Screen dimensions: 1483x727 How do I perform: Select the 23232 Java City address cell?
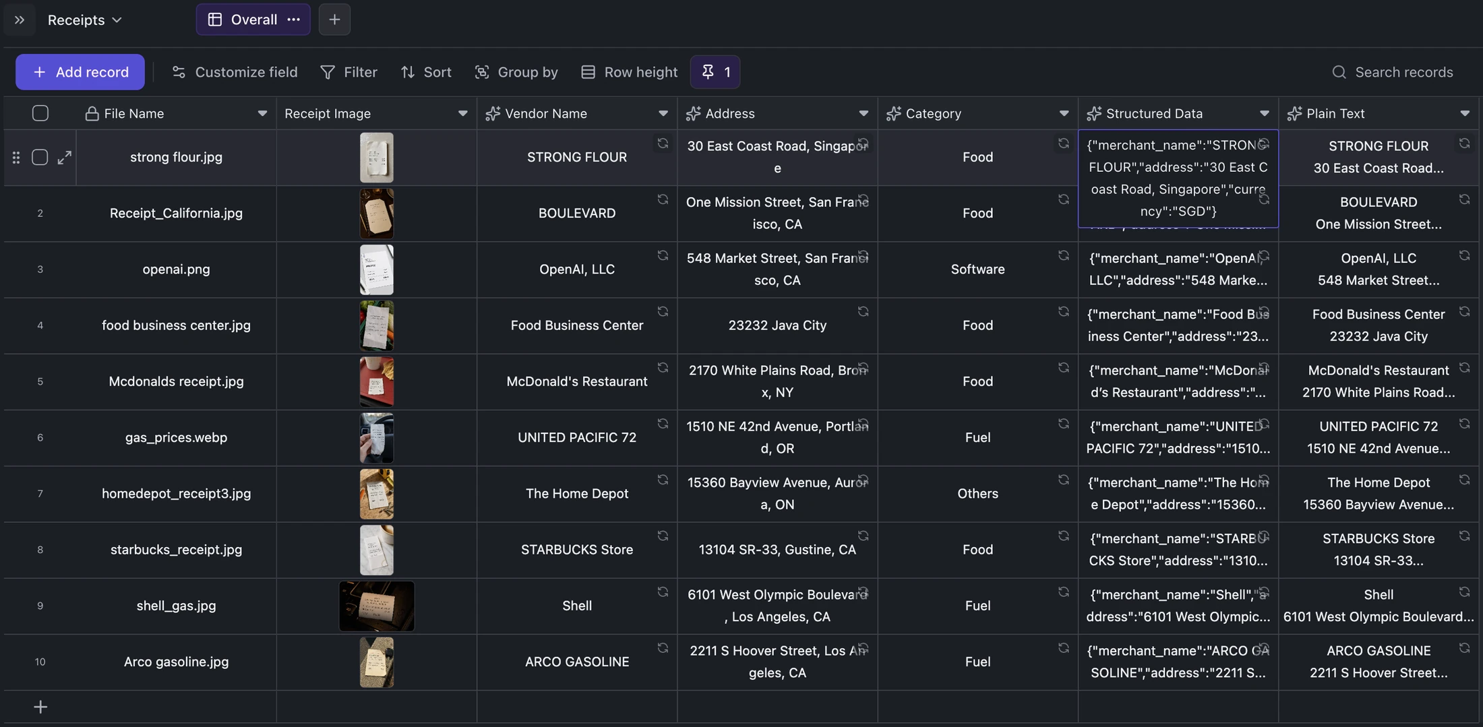(x=777, y=325)
